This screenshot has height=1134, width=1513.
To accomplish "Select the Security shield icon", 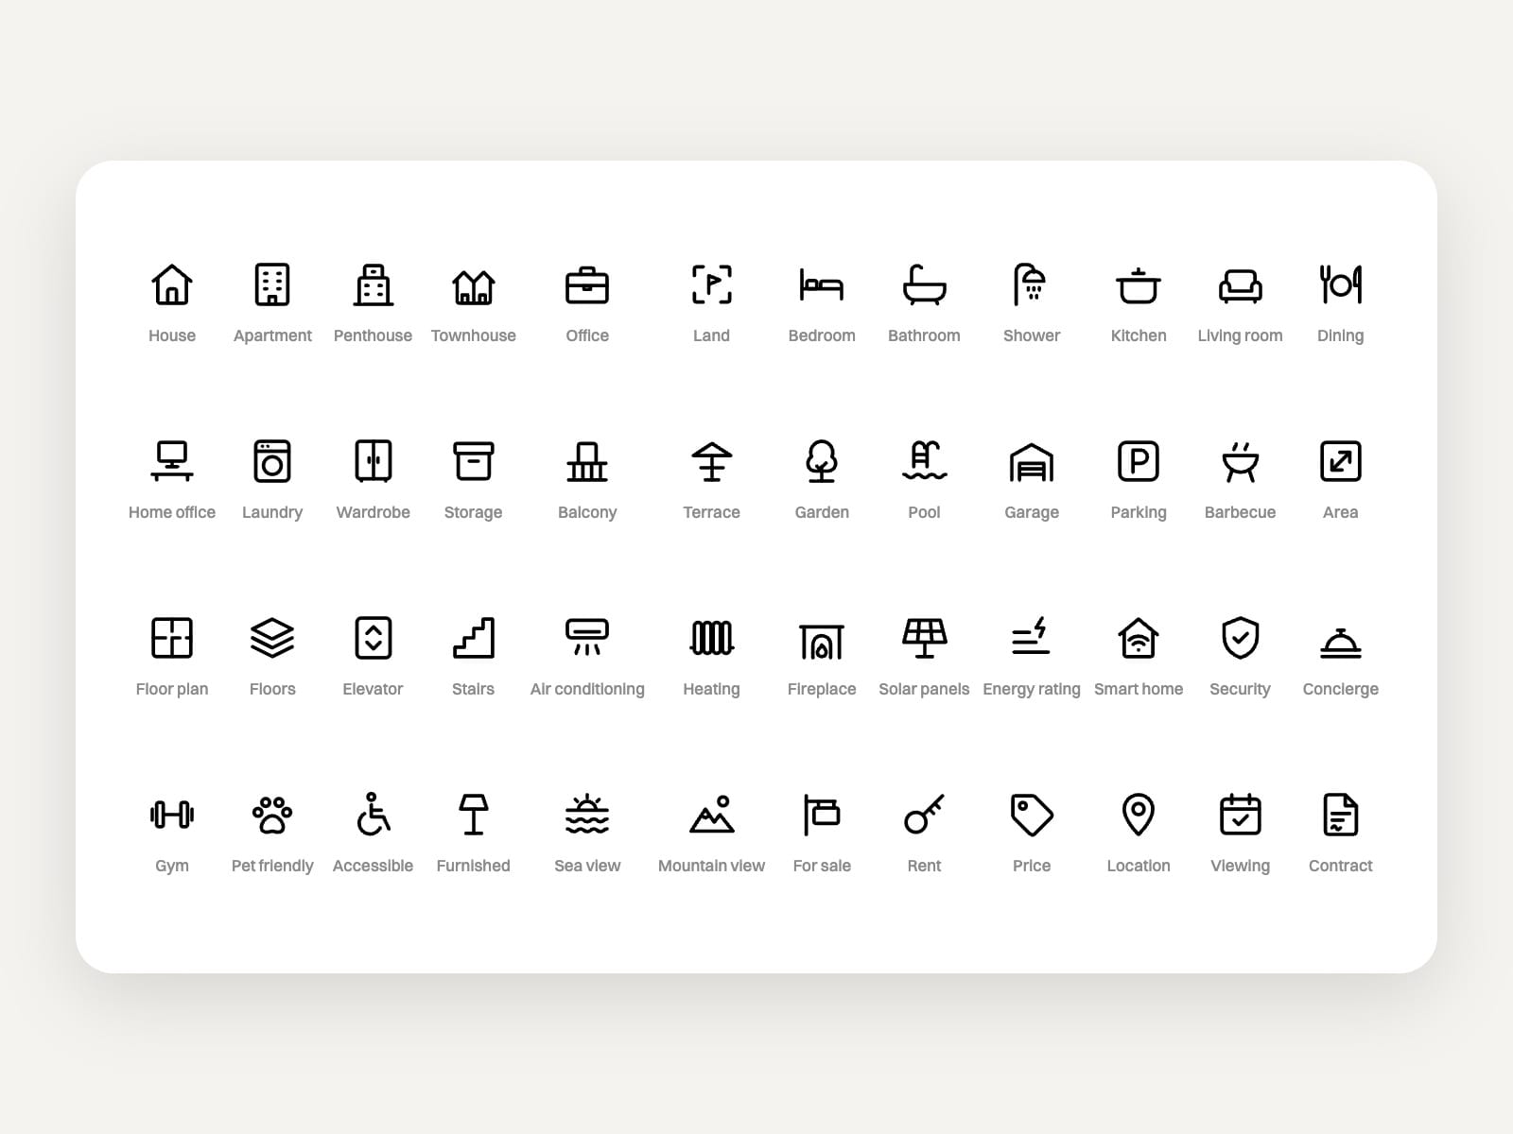I will (1241, 638).
